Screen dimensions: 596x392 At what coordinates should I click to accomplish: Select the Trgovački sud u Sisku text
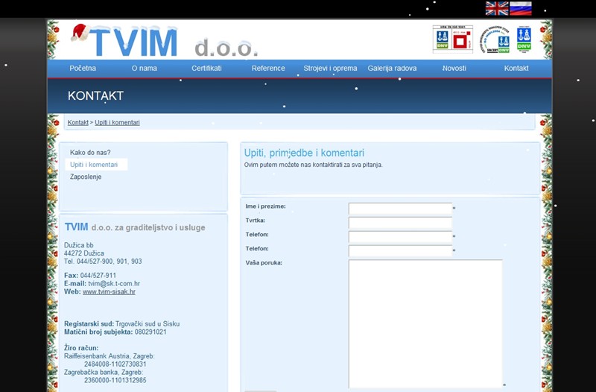click(148, 324)
